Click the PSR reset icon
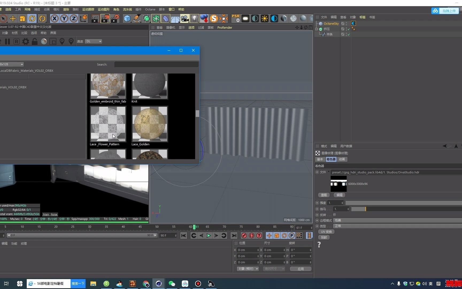 coord(236,18)
